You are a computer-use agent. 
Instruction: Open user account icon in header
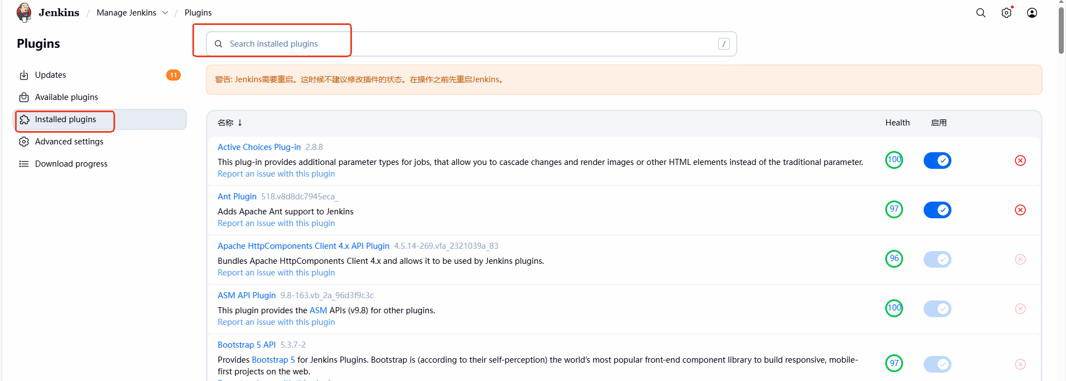[x=1032, y=13]
